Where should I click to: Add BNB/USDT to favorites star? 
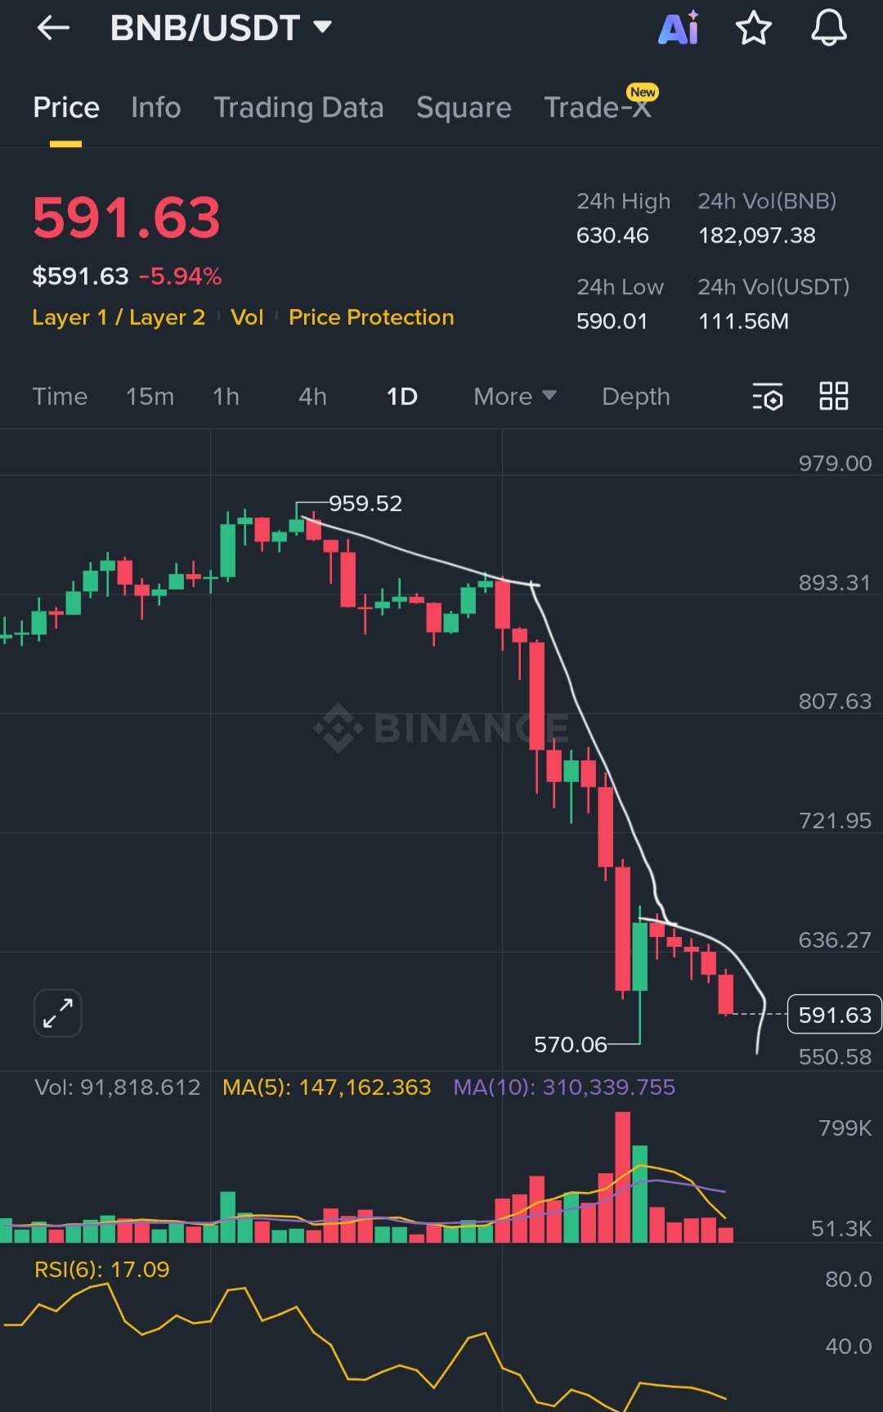pyautogui.click(x=753, y=29)
